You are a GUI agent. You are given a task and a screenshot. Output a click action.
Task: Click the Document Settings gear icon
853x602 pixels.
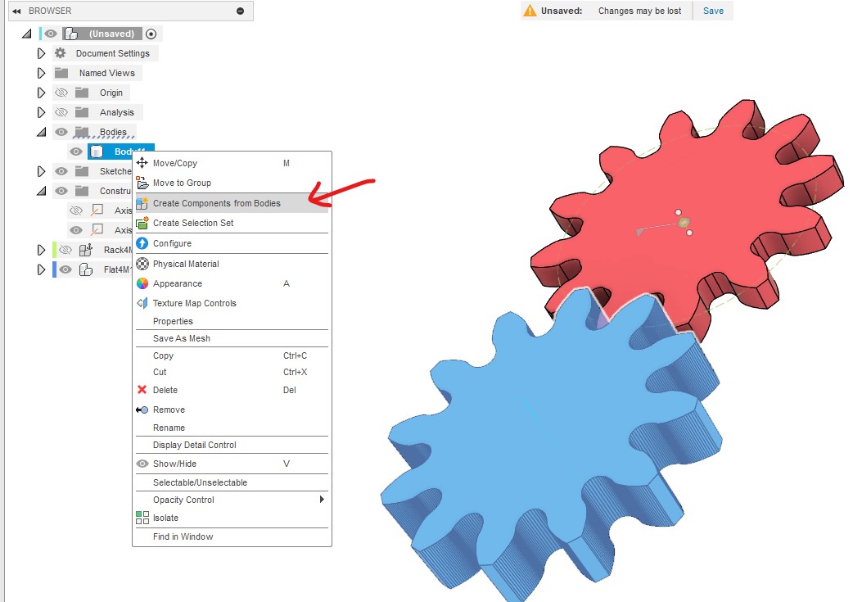(61, 53)
